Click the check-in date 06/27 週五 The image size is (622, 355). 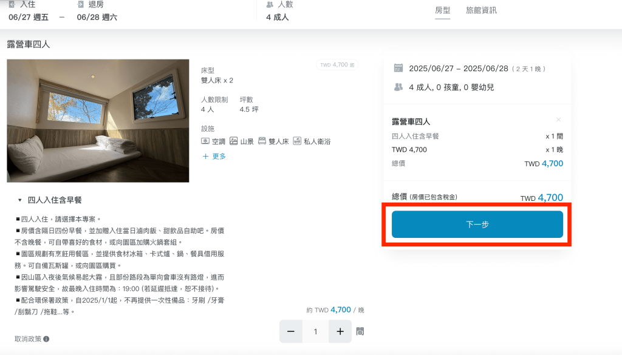(29, 17)
